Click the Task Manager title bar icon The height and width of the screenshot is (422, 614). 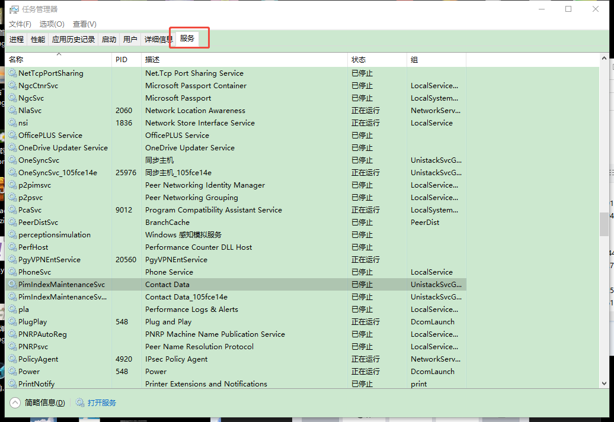(x=14, y=9)
